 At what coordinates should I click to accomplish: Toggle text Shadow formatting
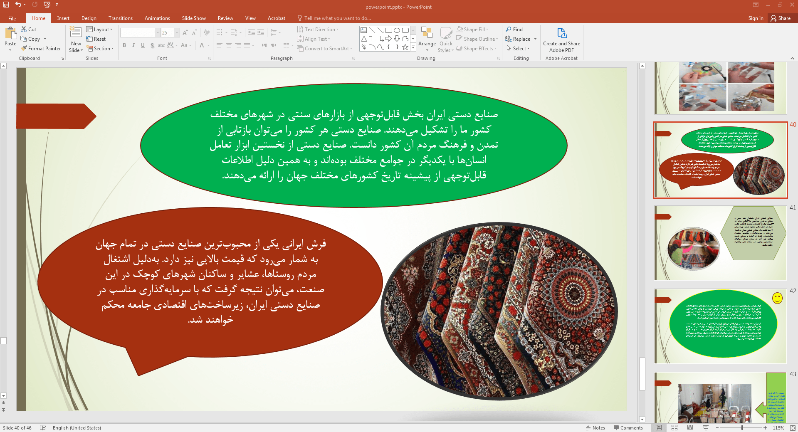[x=152, y=45]
